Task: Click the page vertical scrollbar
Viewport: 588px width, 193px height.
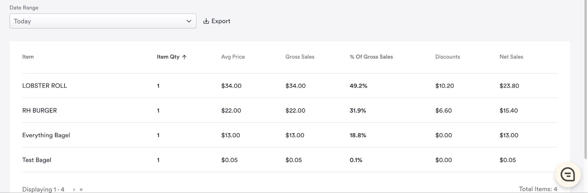Action: 585,79
